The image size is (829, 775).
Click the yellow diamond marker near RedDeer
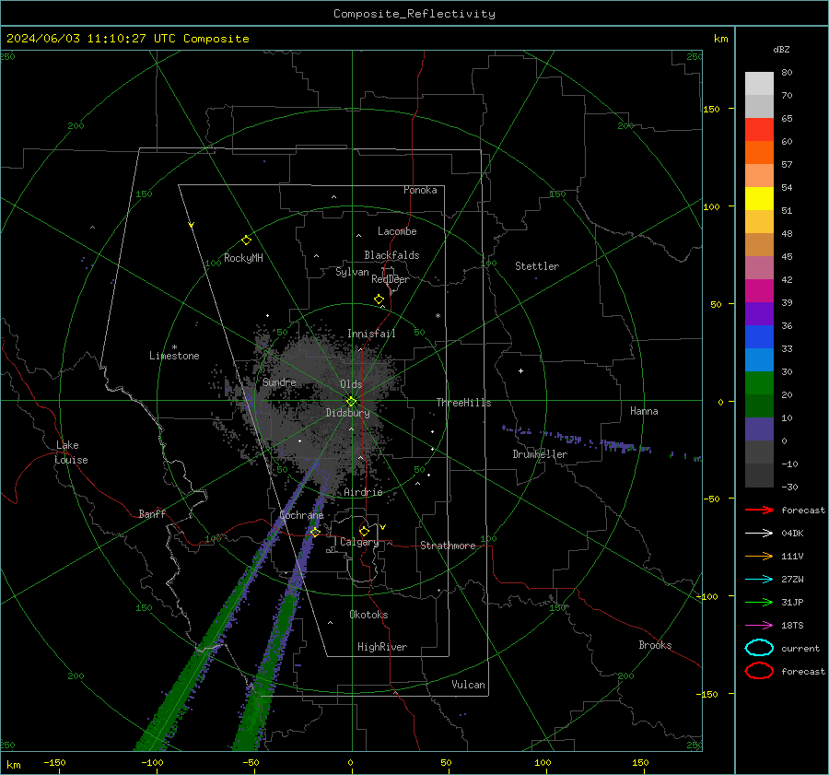pyautogui.click(x=379, y=299)
